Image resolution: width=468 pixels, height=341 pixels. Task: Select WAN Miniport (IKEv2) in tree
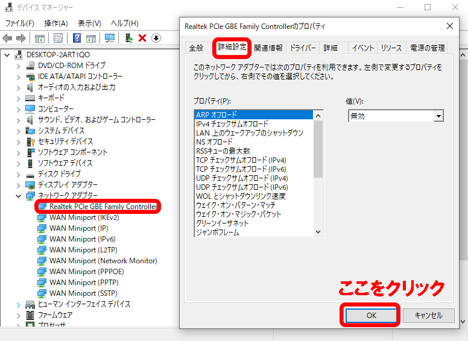[84, 217]
